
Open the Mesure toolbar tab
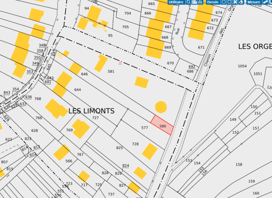(254, 2)
